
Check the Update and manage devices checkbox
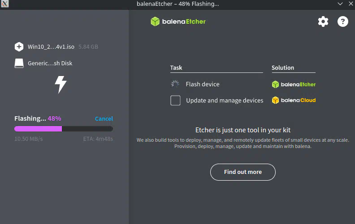[x=175, y=101]
